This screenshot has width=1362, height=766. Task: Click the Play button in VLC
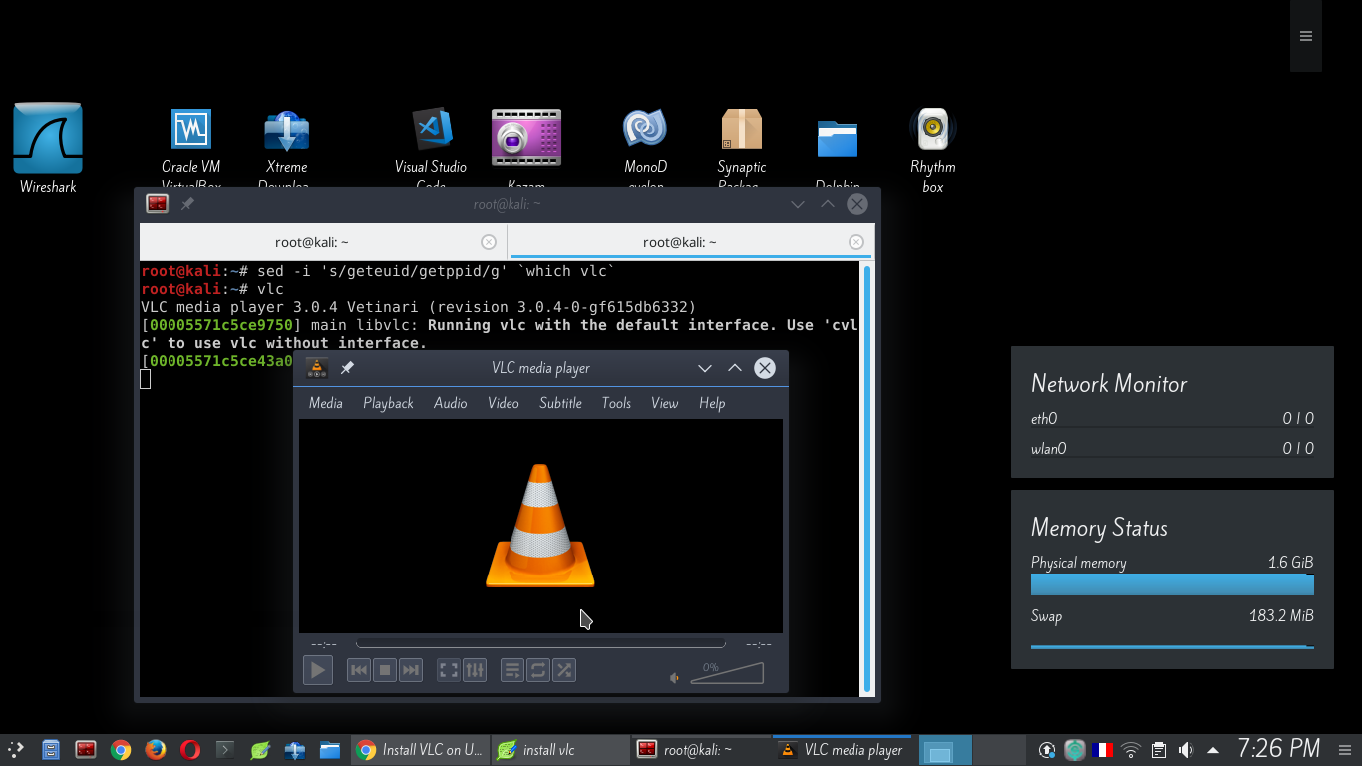pyautogui.click(x=318, y=670)
